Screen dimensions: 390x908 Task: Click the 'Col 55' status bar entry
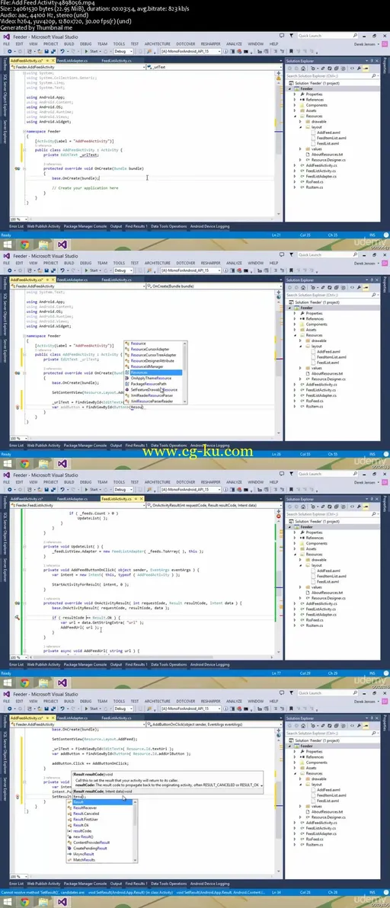[x=305, y=453]
